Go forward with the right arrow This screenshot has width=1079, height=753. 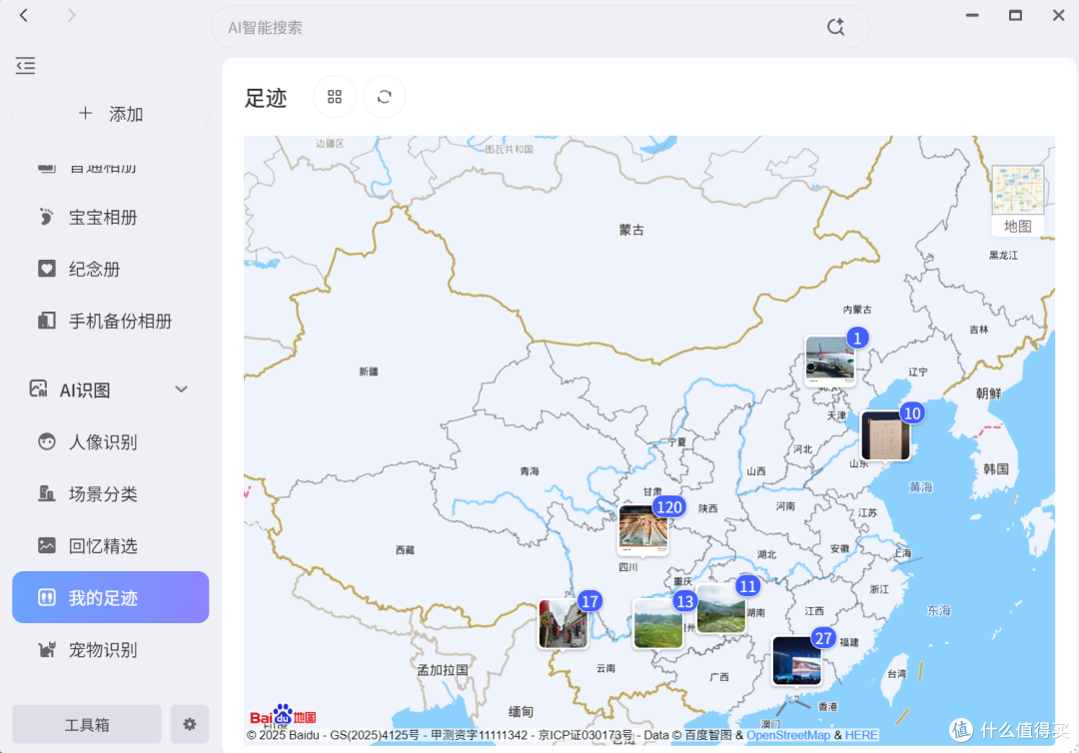tap(71, 15)
